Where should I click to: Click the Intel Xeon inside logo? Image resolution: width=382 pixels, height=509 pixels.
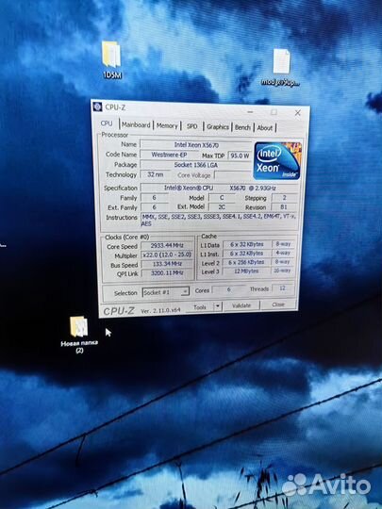click(x=277, y=160)
